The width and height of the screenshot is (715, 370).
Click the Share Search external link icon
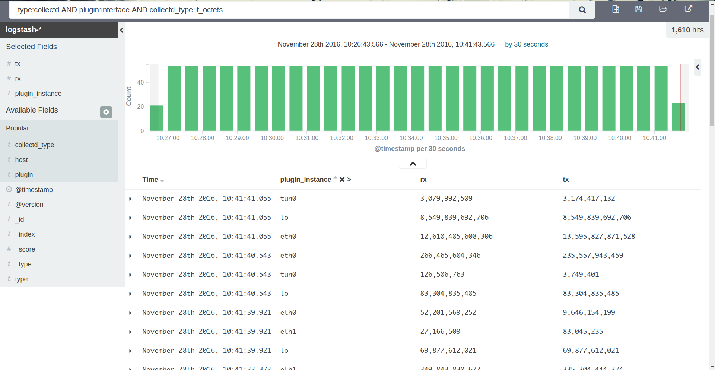pyautogui.click(x=688, y=9)
